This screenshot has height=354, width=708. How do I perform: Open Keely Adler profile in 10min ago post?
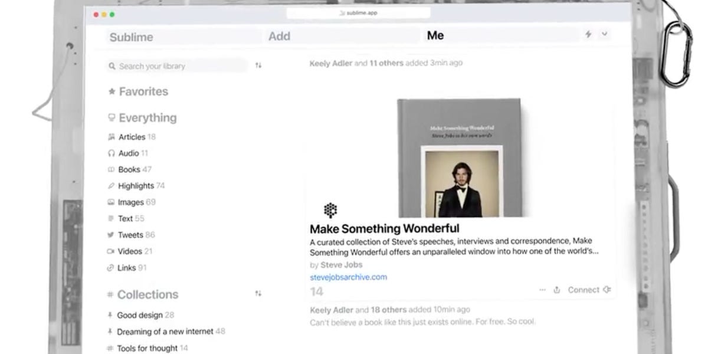pyautogui.click(x=331, y=310)
